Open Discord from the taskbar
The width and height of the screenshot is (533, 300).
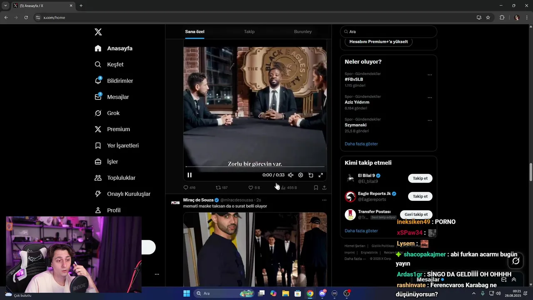pos(322,293)
